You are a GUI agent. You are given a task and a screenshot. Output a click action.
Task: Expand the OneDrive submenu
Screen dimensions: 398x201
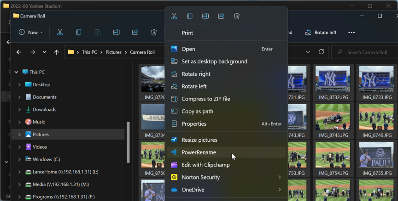point(279,190)
